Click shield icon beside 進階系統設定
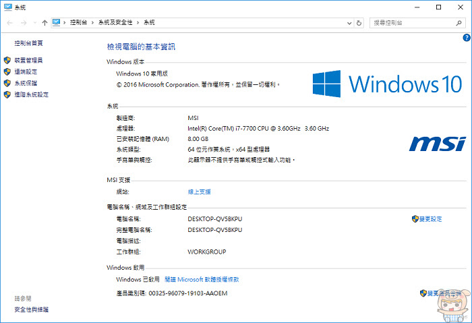Viewport: 472px width, 323px height. tap(7, 94)
